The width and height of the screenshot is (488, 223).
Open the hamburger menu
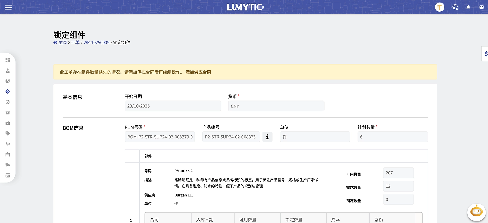8,7
